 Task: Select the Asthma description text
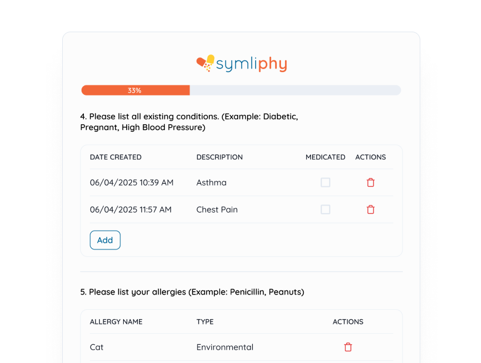tap(211, 182)
